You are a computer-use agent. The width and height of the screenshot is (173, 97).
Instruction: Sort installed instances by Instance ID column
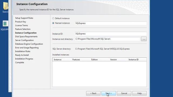point(137,60)
